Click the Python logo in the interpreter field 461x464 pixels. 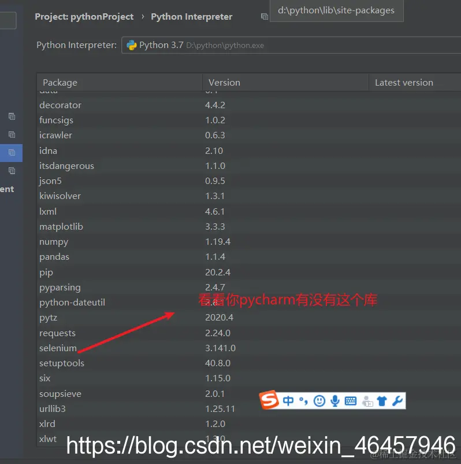pos(132,45)
